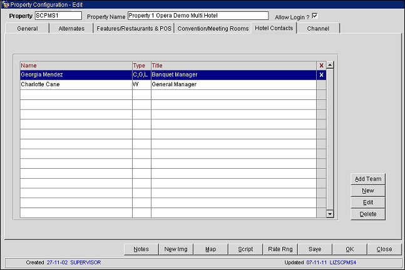Select the Channel tab
This screenshot has width=405, height=270.
click(318, 28)
